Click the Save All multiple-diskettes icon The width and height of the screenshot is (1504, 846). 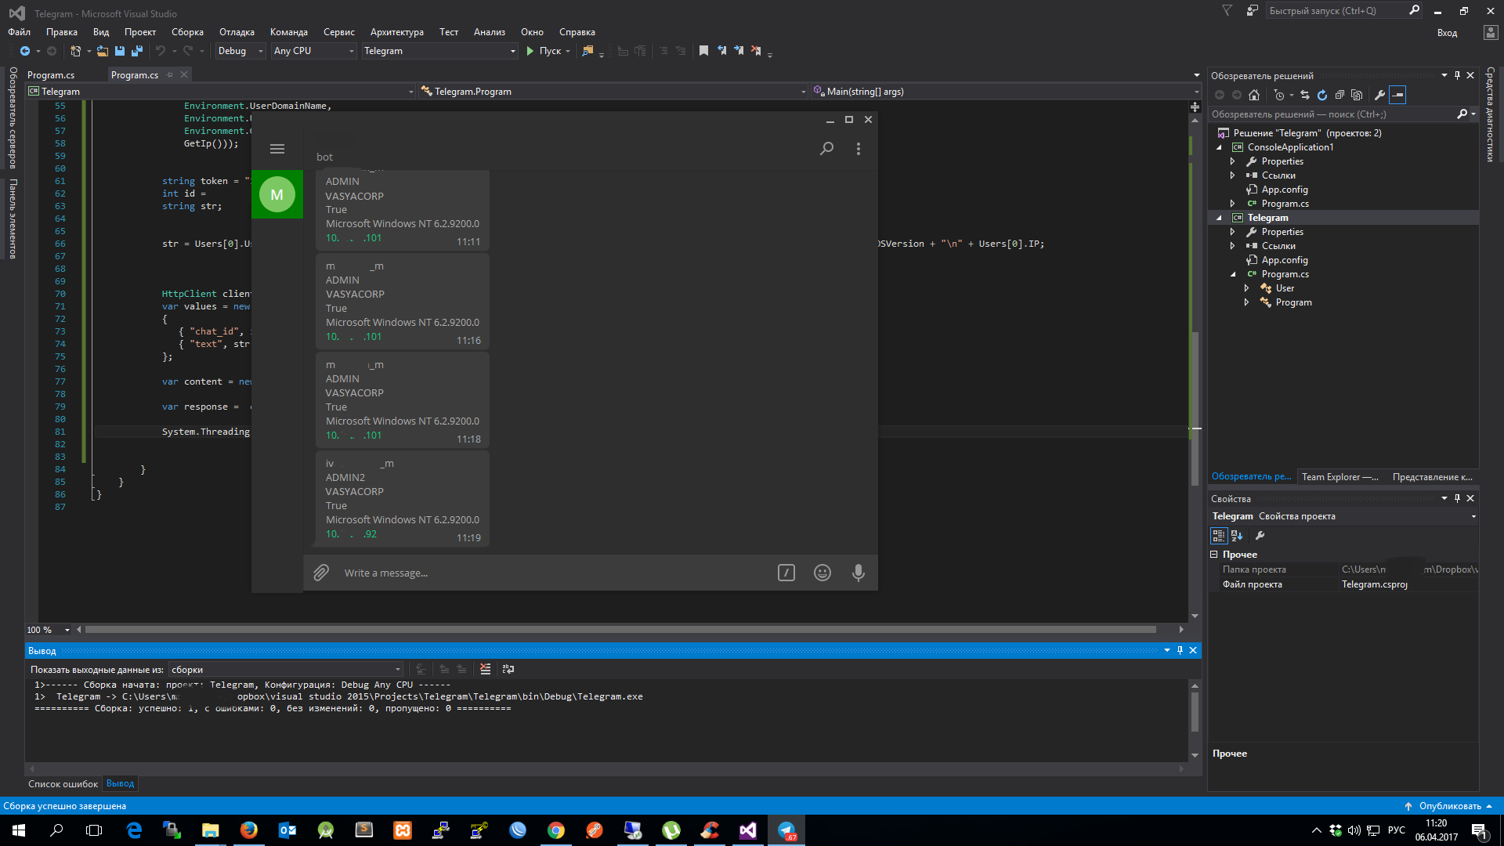point(137,51)
